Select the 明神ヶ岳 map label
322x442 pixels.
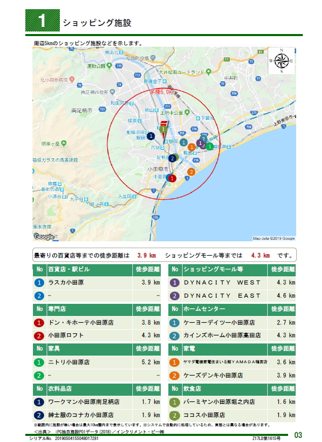tap(51, 144)
